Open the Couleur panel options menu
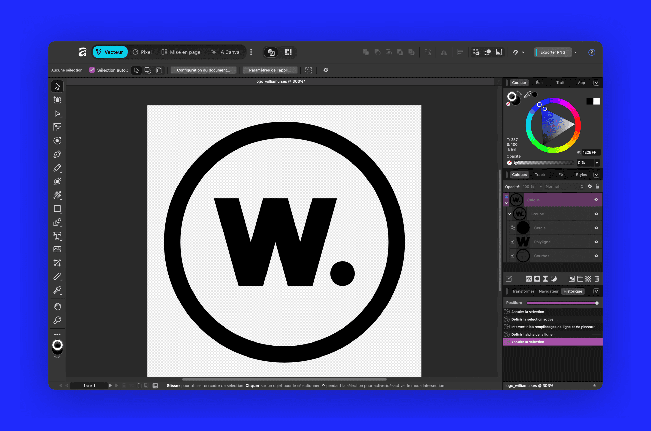The height and width of the screenshot is (431, 651). 596,83
